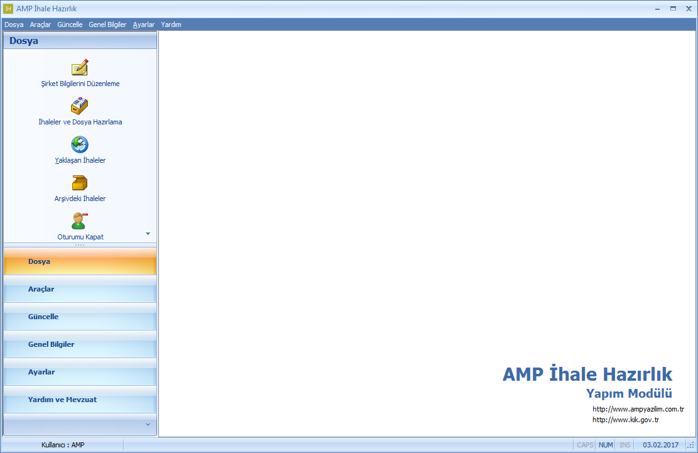Open the Güncelle menu in menu bar

[70, 25]
